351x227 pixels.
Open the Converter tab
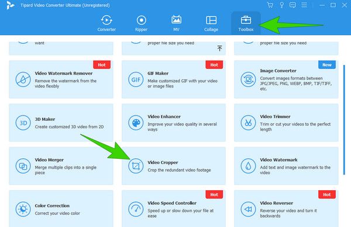click(106, 23)
